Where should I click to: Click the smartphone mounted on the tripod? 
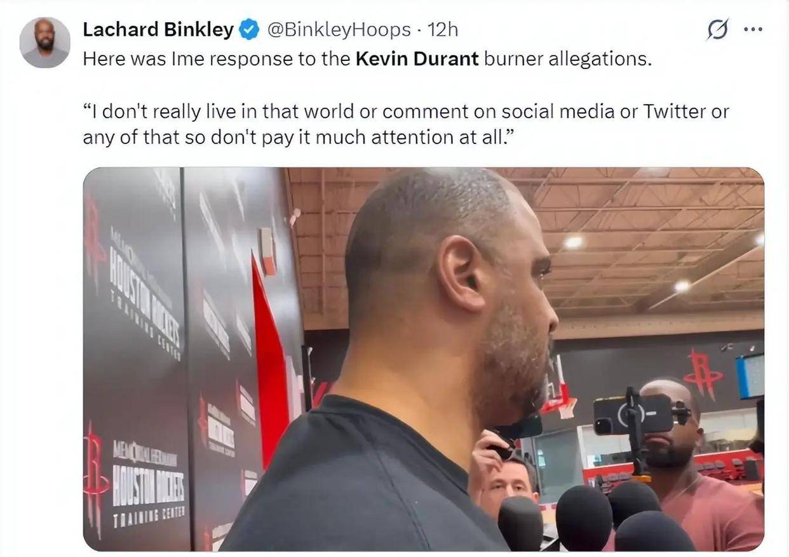(x=633, y=414)
